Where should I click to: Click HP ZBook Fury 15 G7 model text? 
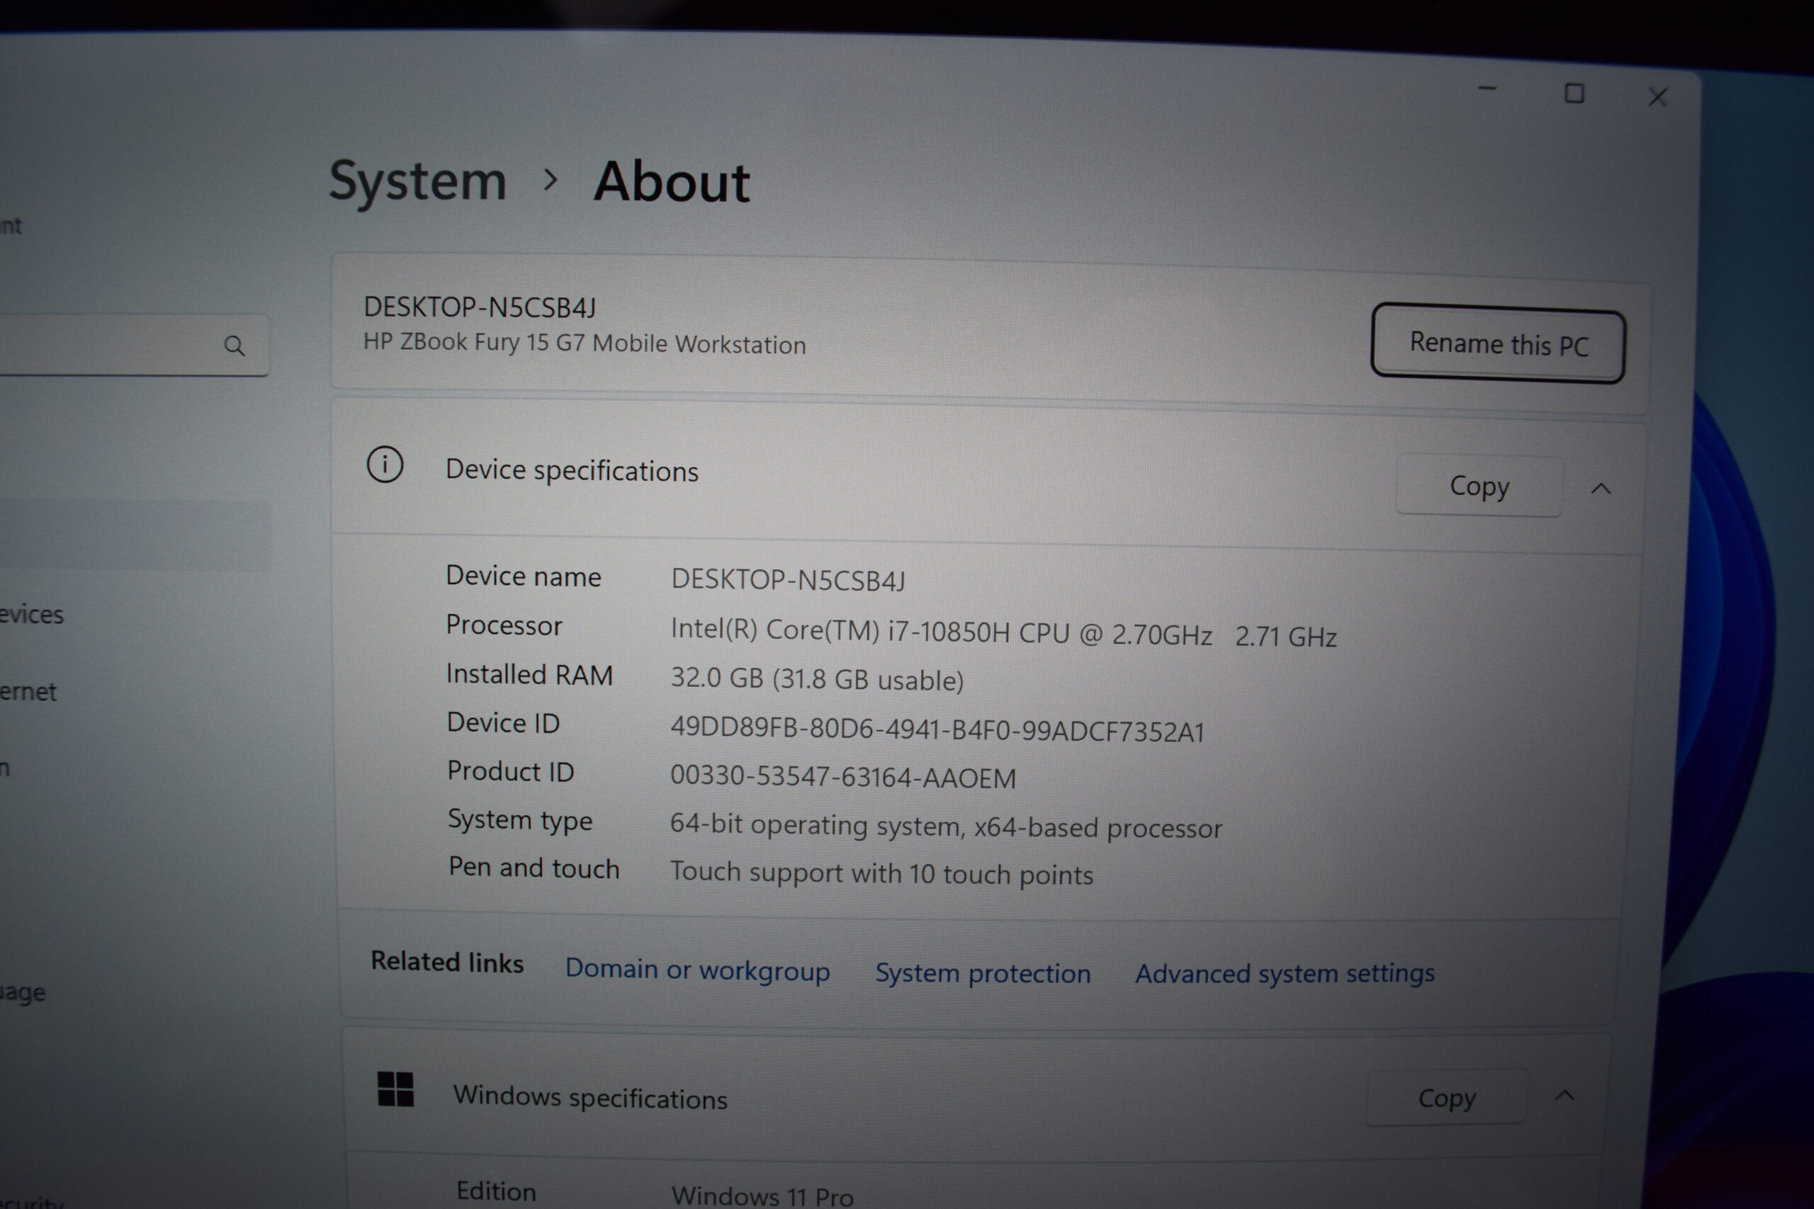click(x=585, y=343)
